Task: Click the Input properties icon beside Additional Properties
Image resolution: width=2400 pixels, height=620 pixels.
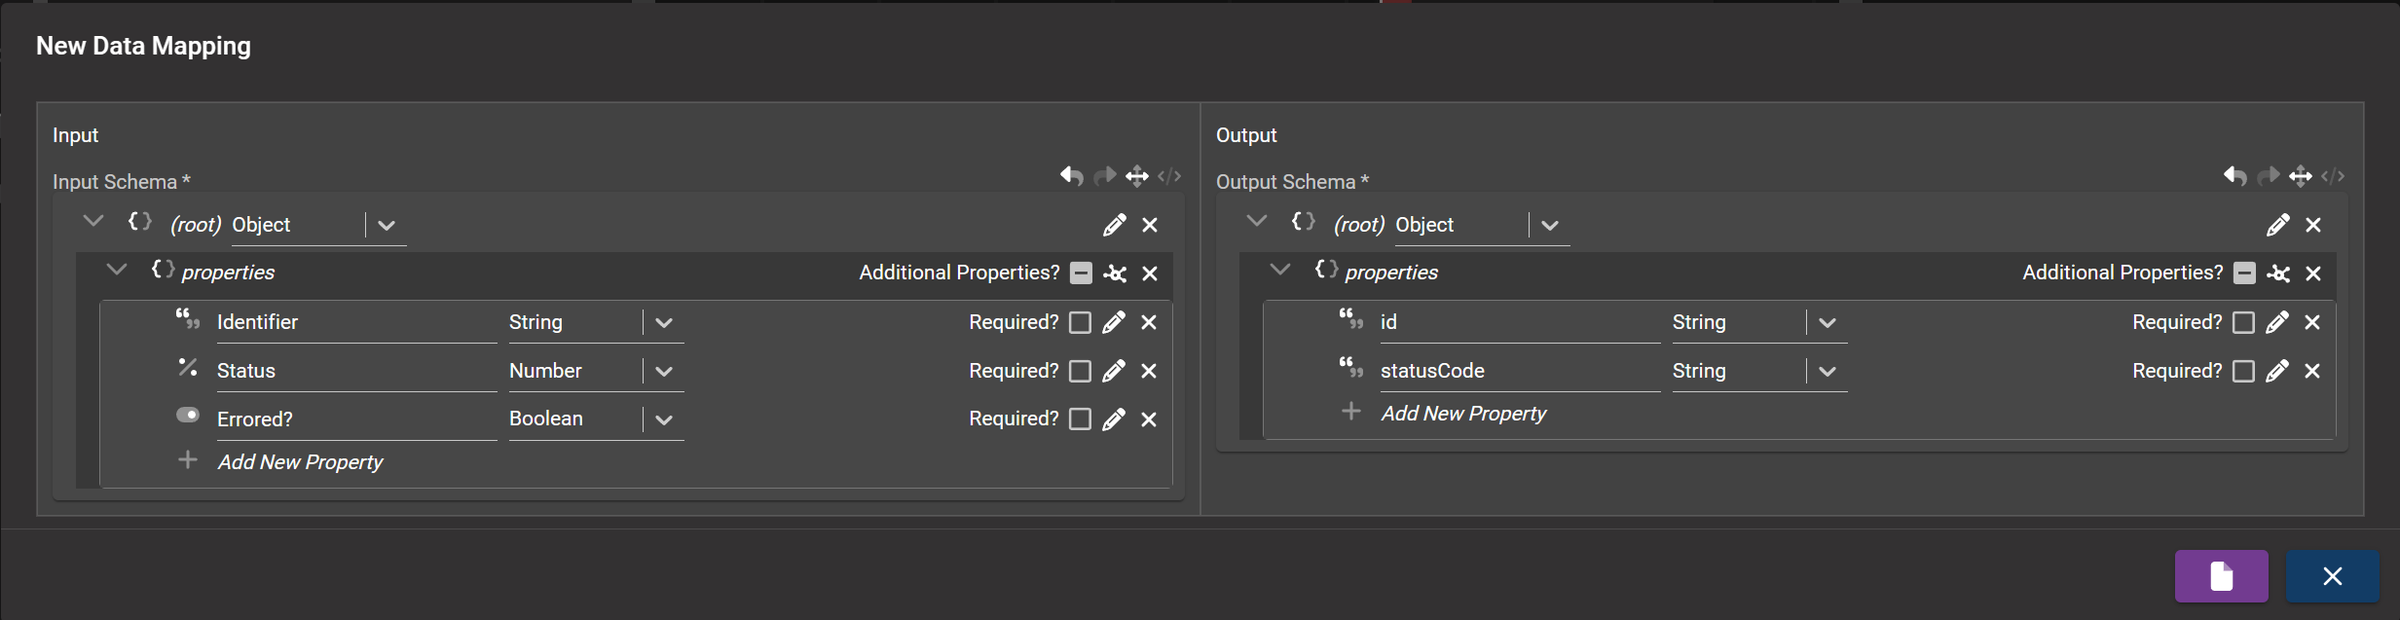Action: click(x=1115, y=274)
